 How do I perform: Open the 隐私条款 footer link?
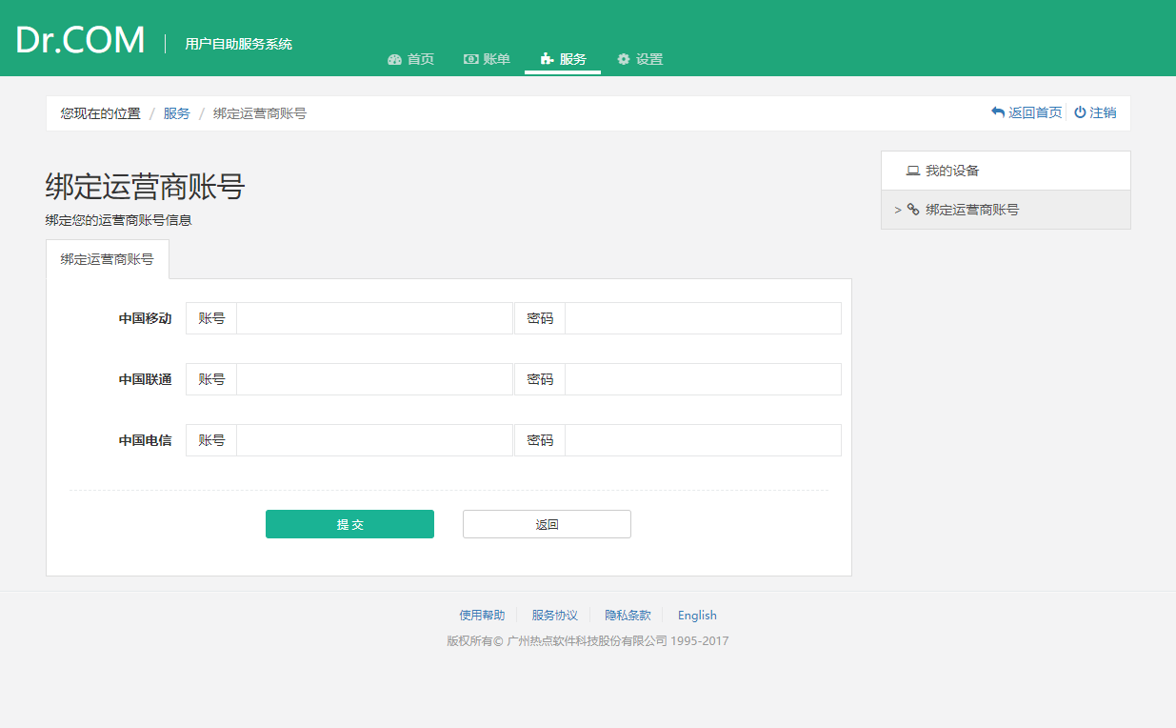tap(628, 616)
